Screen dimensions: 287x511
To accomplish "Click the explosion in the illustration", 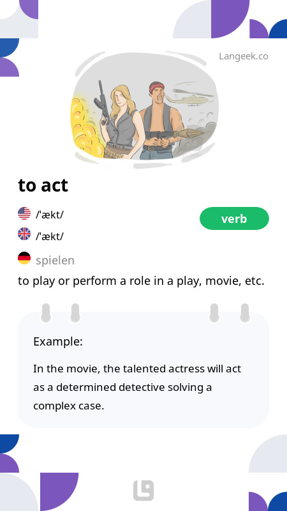I will point(85,125).
